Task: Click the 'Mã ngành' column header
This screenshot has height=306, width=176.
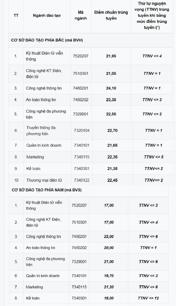Action: pyautogui.click(x=80, y=15)
